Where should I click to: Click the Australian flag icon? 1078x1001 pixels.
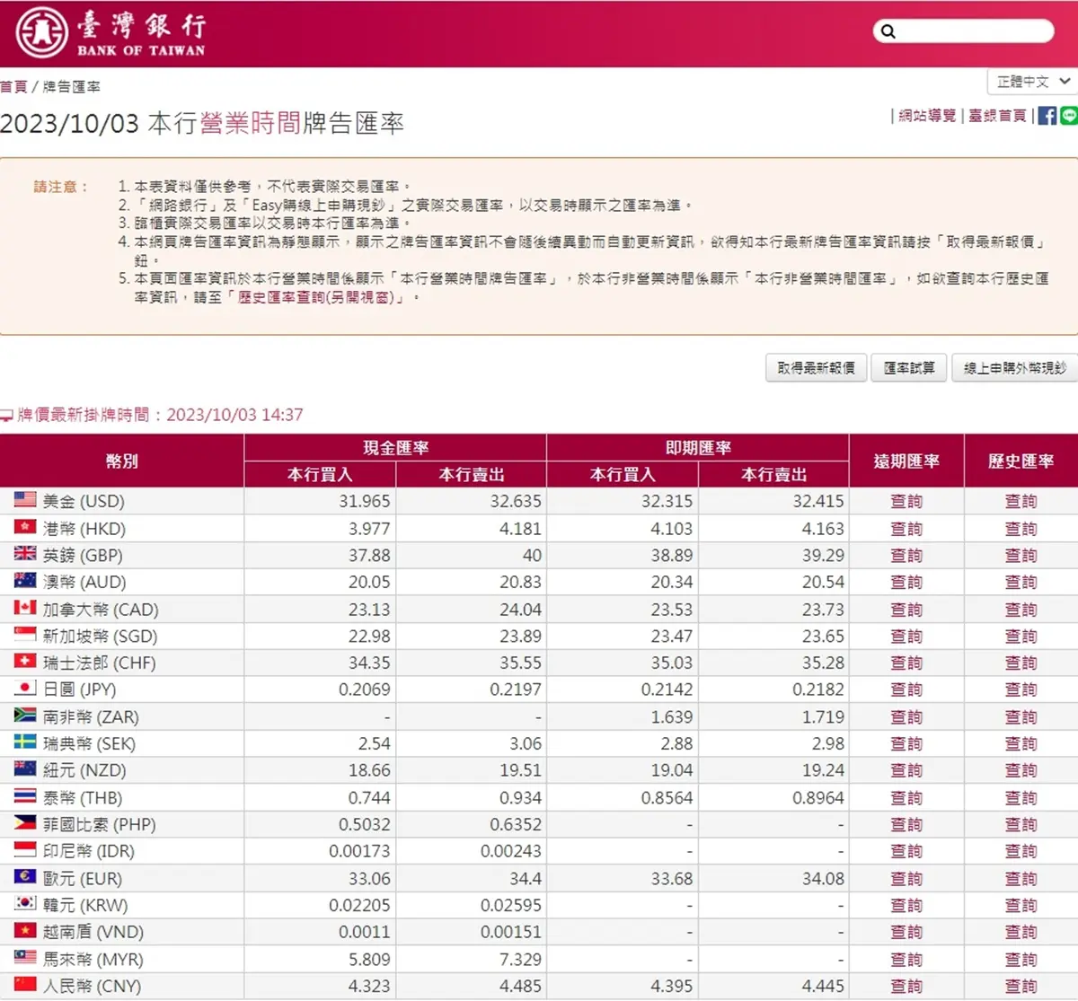tap(25, 581)
